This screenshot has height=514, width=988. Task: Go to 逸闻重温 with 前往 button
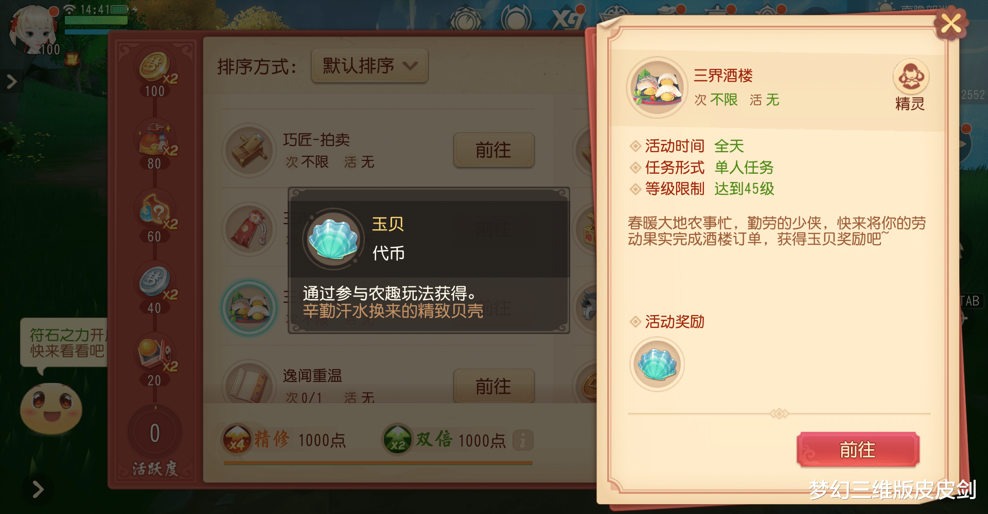coord(493,386)
